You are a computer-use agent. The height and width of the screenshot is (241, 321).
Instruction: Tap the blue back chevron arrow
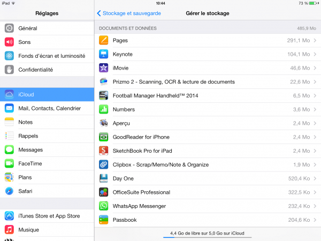tap(99, 13)
